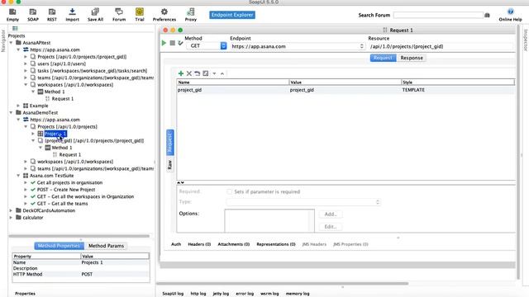This screenshot has height=297, width=529.
Task: Remove selected parameter with X icon
Action: [189, 73]
